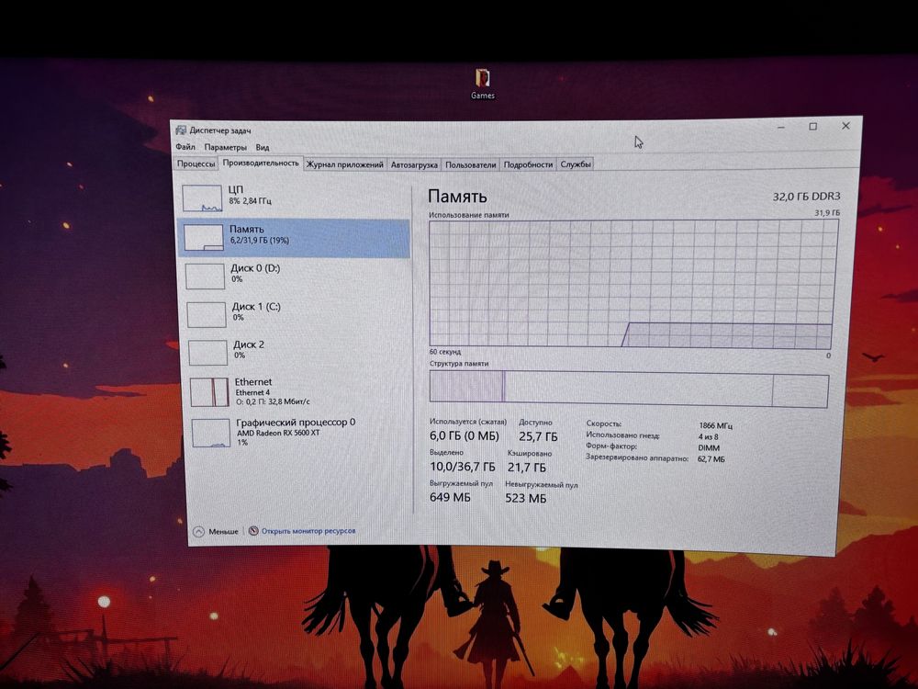Image resolution: width=918 pixels, height=689 pixels.
Task: Open the Вид menu
Action: (263, 148)
